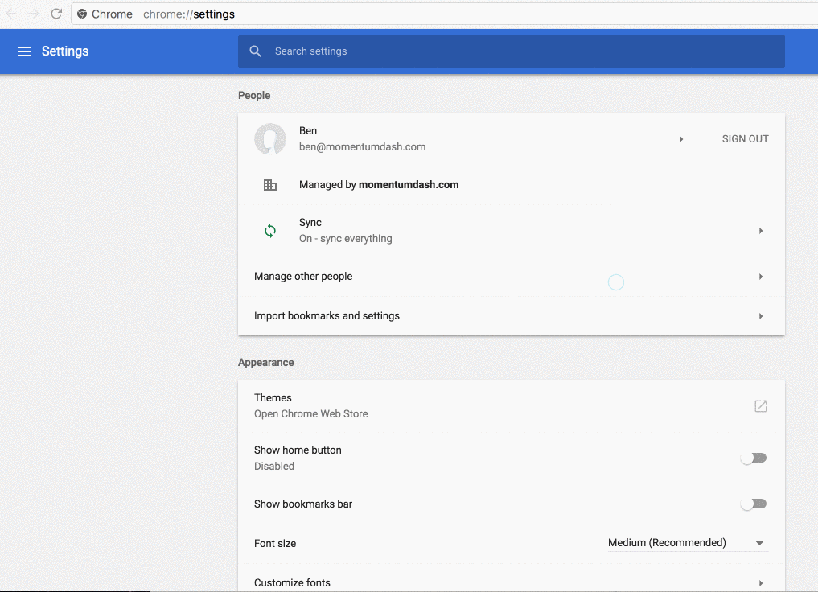
Task: Expand Ben's account details arrow
Action: (x=681, y=139)
